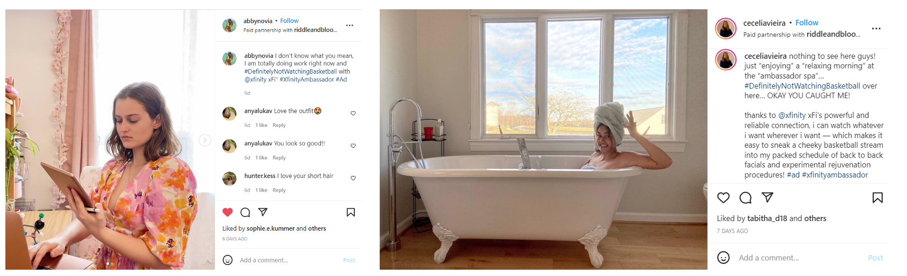Open emoji picker on ceceliavieira's comment box
Viewport: 907px width, 276px height.
tap(723, 257)
